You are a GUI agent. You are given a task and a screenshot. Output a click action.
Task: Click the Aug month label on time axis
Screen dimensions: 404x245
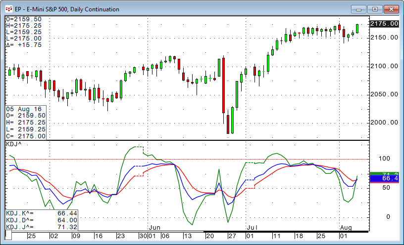(x=346, y=228)
